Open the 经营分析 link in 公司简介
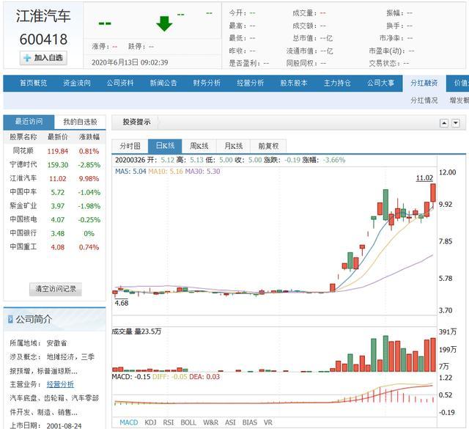469x429 pixels. click(60, 384)
